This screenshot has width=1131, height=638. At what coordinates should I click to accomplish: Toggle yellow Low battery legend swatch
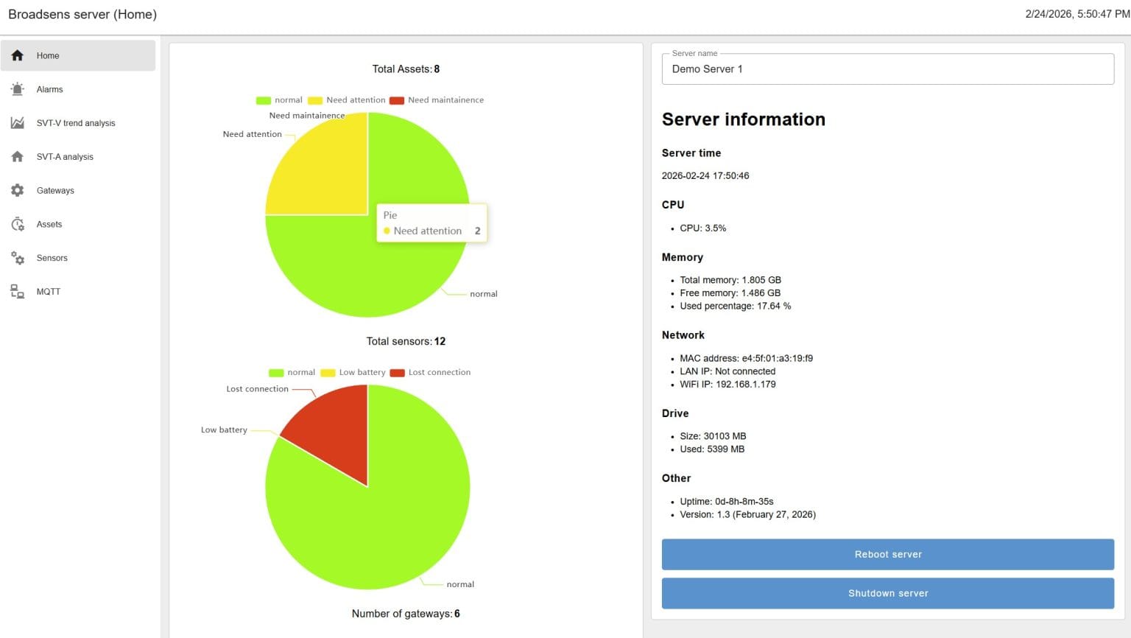tap(328, 373)
